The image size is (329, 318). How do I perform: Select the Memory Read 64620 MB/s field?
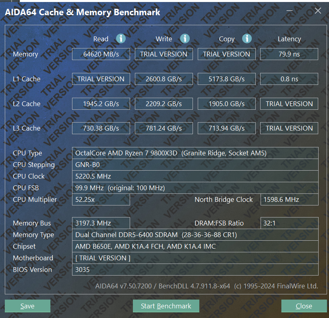coord(101,54)
